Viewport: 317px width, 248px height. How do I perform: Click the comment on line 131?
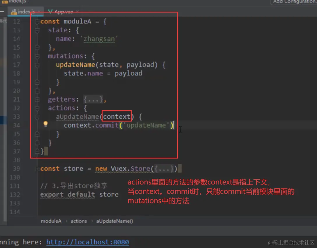coord(74,186)
